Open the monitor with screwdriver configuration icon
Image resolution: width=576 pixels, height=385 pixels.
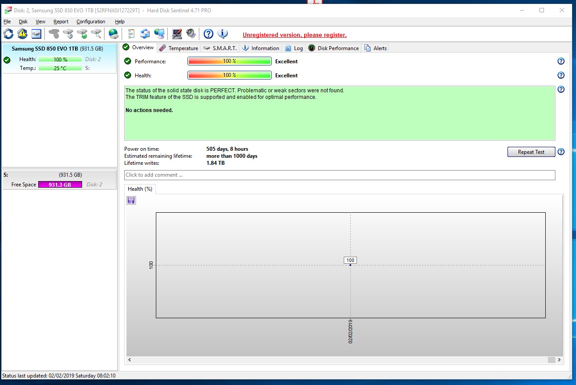pos(177,33)
